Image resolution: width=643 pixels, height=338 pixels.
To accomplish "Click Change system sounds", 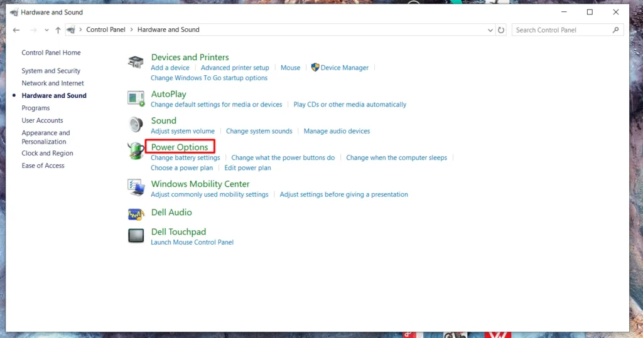I will coord(259,131).
